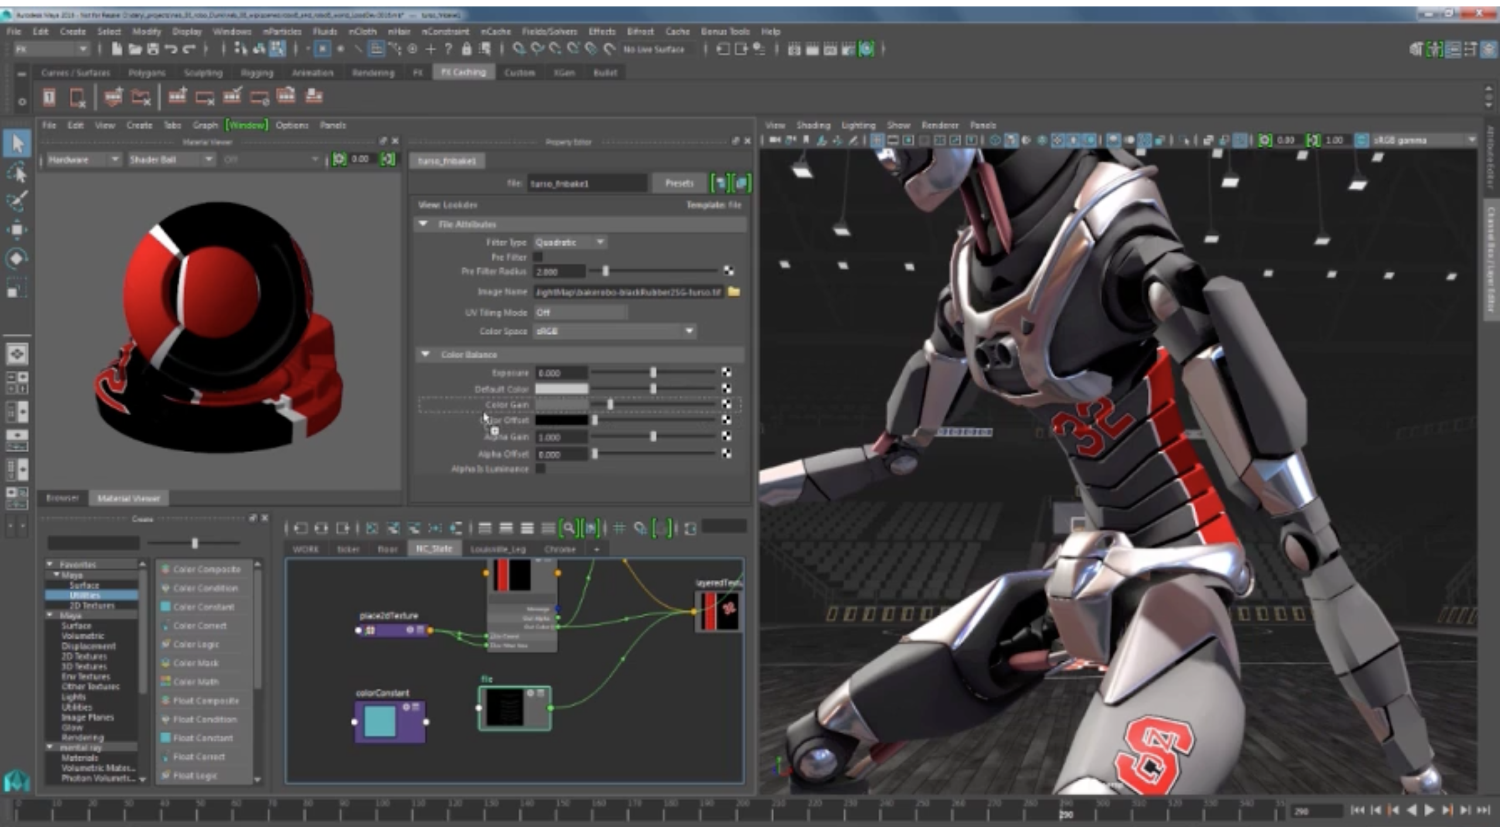Viewport: 1500px width, 827px height.
Task: Click the snapshot icon next to Presets
Action: 719,183
